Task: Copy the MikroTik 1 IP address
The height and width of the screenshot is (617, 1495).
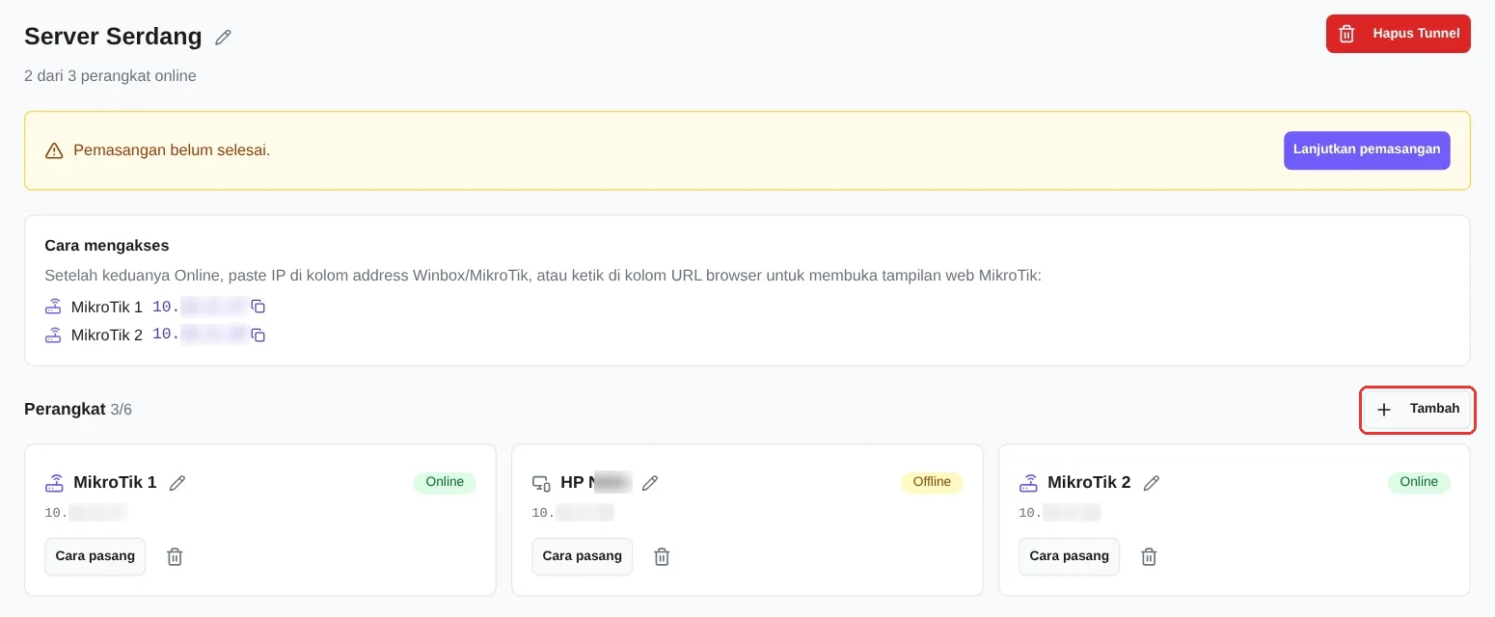Action: pyautogui.click(x=258, y=307)
